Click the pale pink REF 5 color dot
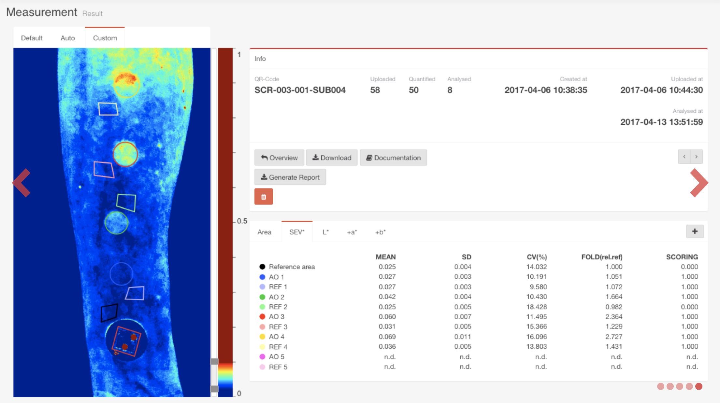720x403 pixels. click(x=262, y=367)
